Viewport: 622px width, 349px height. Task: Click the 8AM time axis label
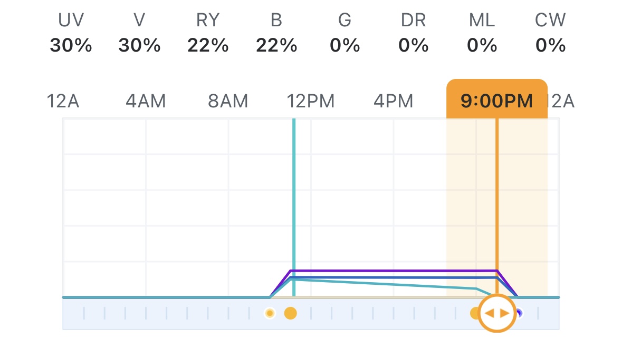pos(228,101)
